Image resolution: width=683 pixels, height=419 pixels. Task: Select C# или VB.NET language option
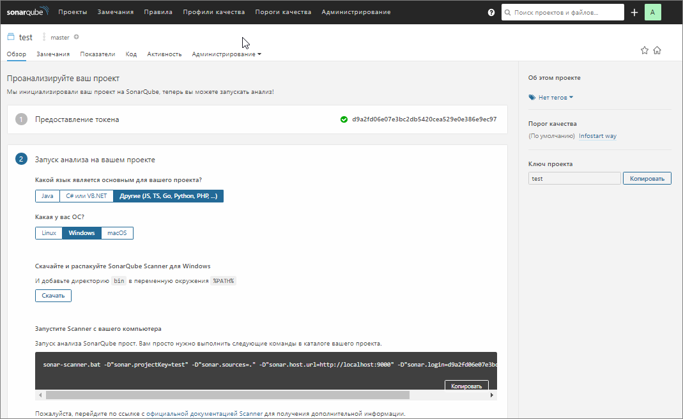[x=86, y=196]
